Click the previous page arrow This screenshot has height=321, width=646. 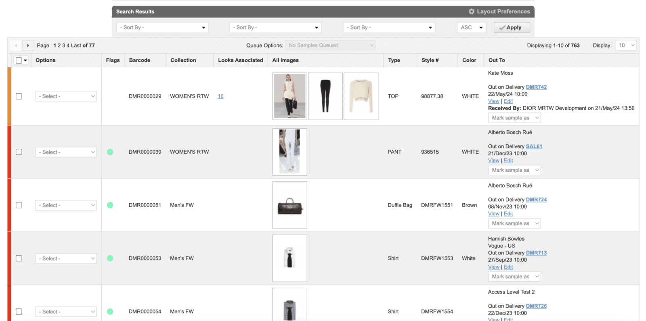16,46
